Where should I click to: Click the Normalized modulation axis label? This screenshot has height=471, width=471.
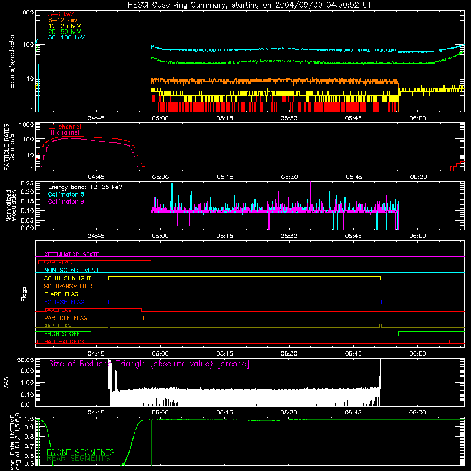pos(11,205)
